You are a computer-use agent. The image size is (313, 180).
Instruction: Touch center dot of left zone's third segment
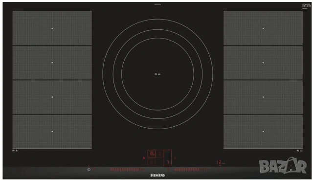point(52,97)
